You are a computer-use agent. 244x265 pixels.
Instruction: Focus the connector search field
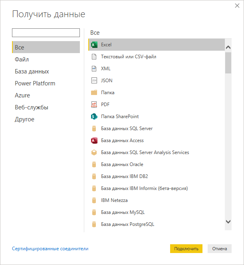pyautogui.click(x=46, y=33)
